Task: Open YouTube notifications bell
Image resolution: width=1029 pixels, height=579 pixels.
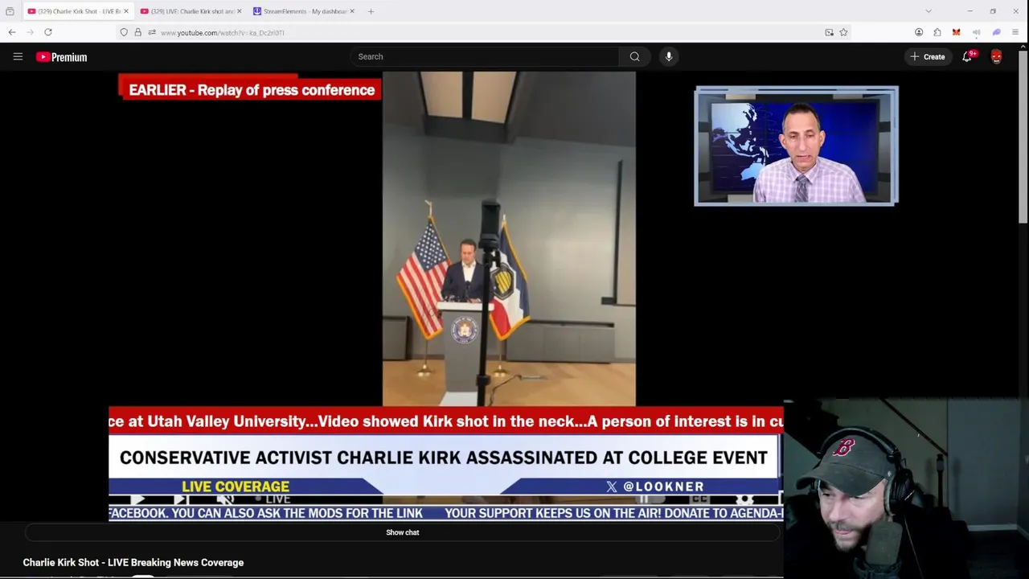Action: click(967, 56)
